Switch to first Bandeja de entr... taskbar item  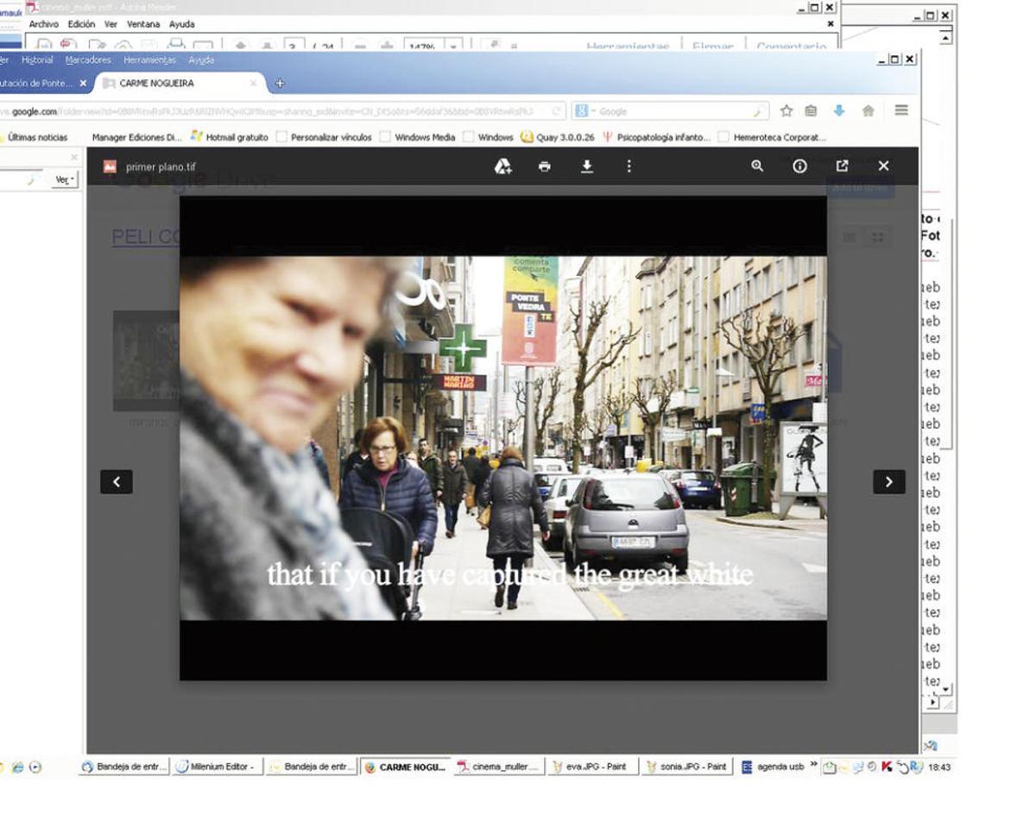click(123, 767)
